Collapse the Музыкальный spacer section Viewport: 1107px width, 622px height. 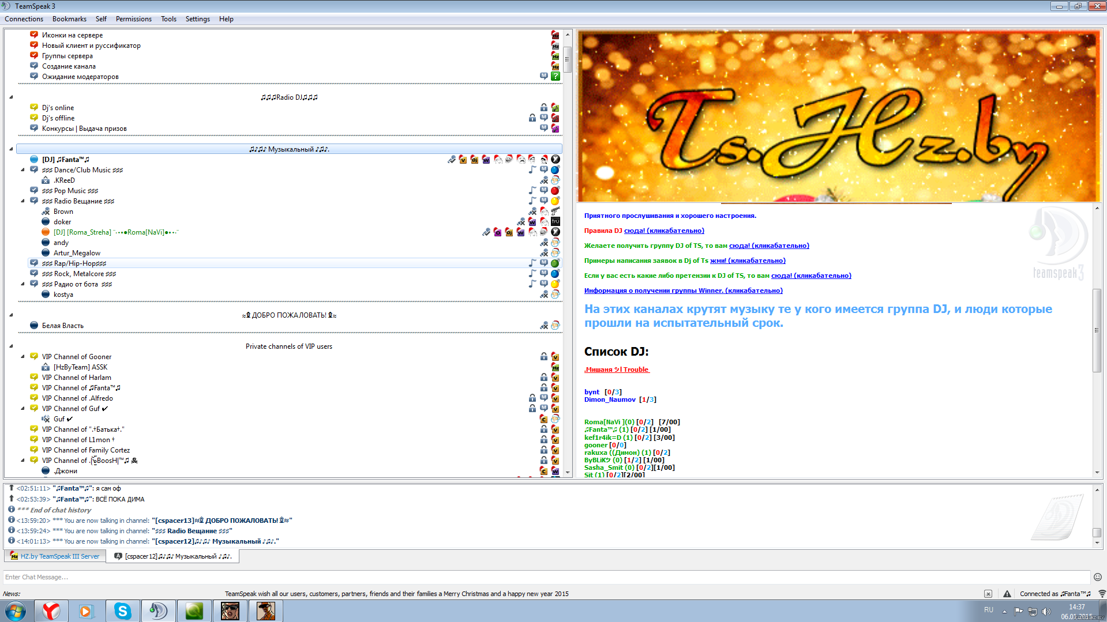11,149
